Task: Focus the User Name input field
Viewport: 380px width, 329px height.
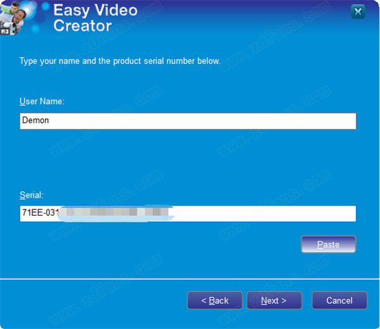Action: [x=188, y=121]
